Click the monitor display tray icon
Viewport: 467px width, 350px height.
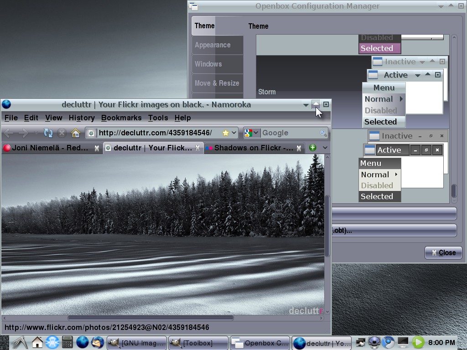click(x=403, y=342)
